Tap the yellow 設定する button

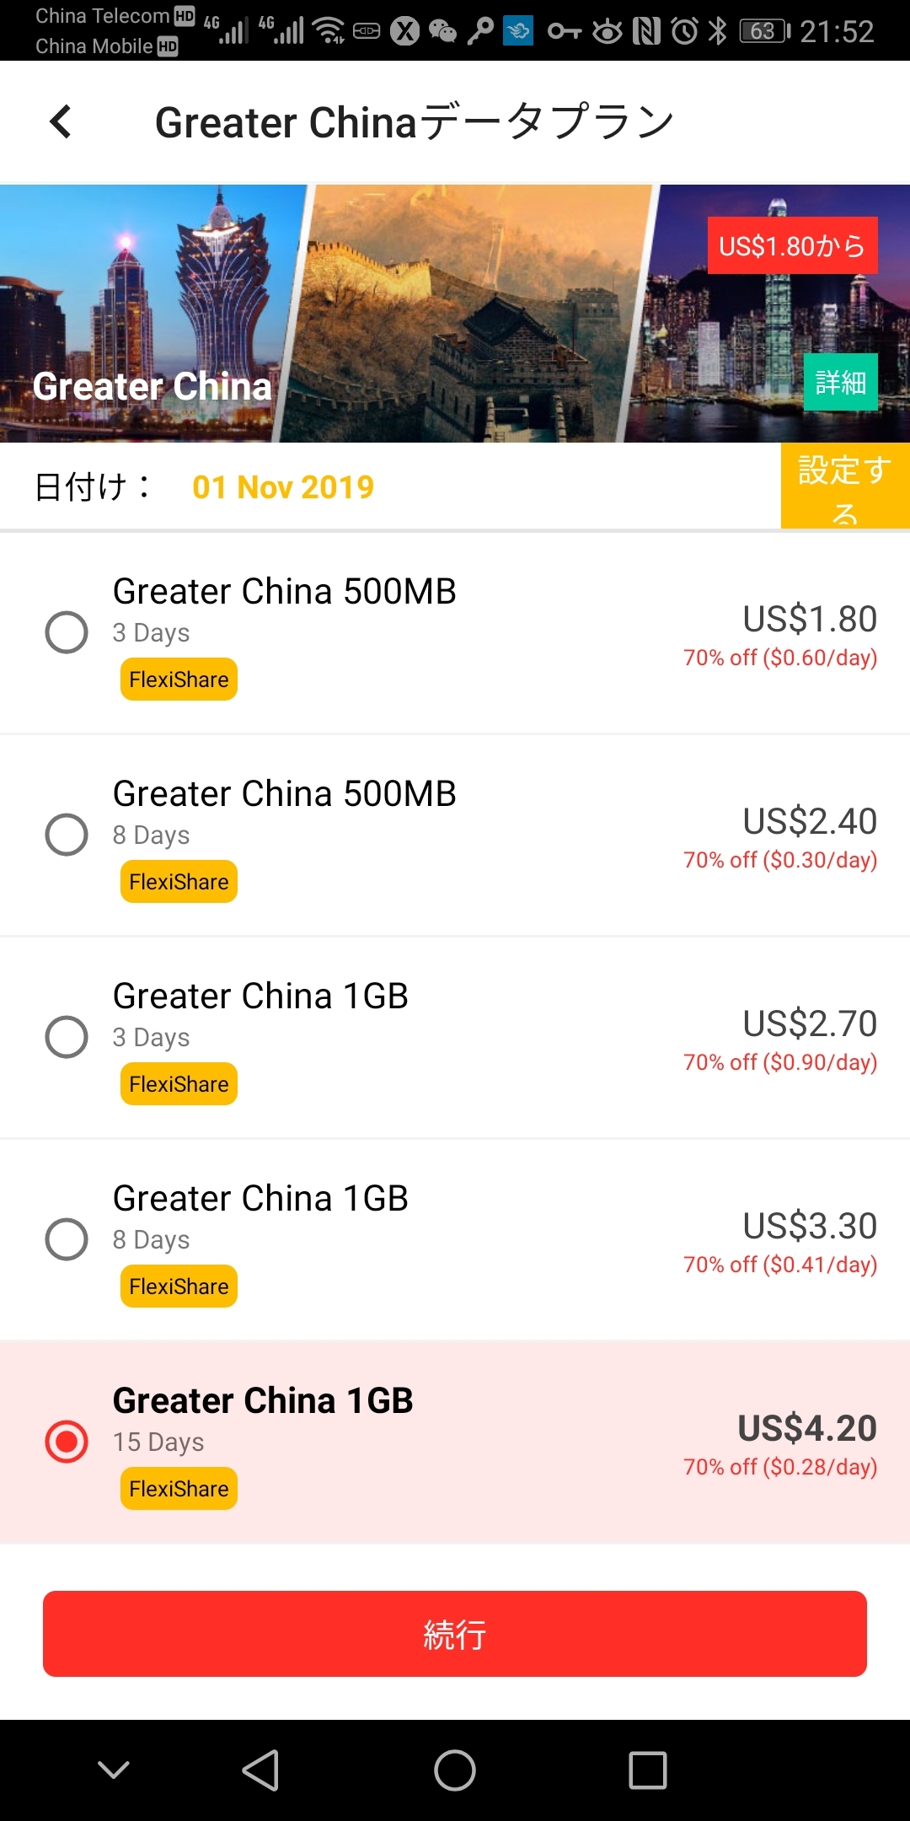tap(844, 486)
